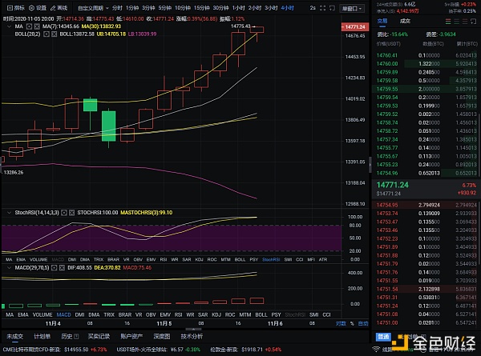Open 单窗口 window layout dropdown
This screenshot has height=356, width=481.
tap(352, 8)
